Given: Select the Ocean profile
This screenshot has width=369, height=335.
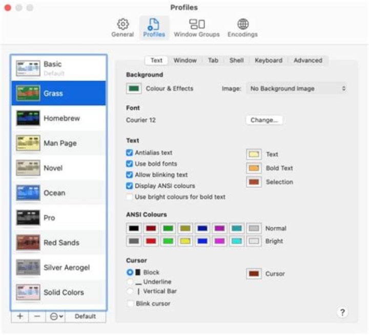Looking at the screenshot, I should [x=58, y=193].
